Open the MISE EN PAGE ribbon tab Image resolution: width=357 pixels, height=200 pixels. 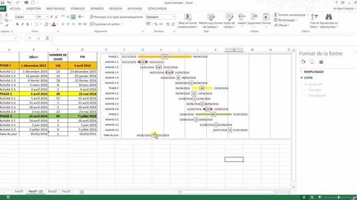pos(56,9)
